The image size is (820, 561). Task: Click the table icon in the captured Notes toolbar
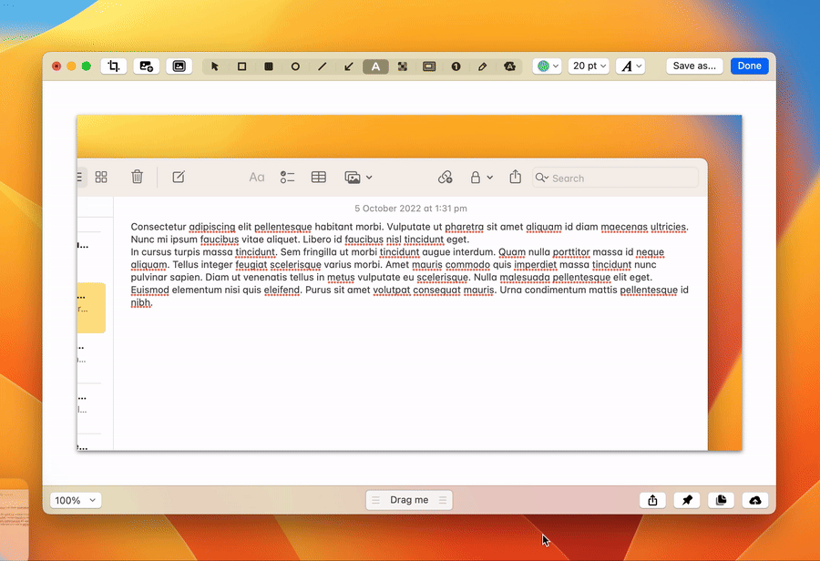319,178
